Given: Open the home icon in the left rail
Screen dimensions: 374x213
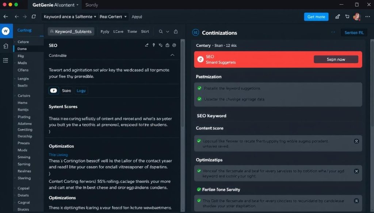Looking at the screenshot, I should (5, 46).
